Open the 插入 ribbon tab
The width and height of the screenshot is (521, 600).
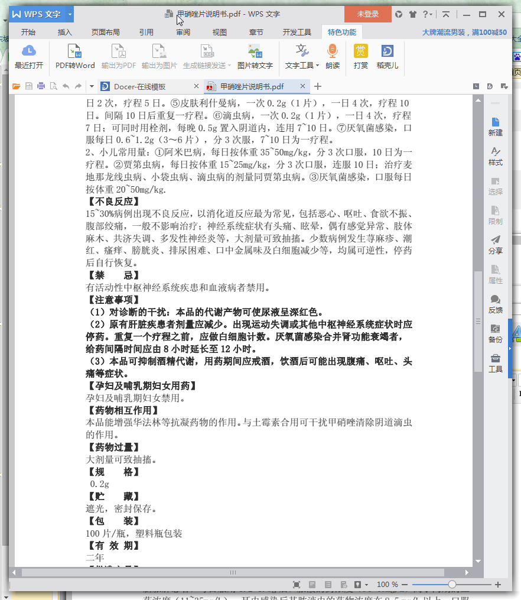click(x=64, y=32)
